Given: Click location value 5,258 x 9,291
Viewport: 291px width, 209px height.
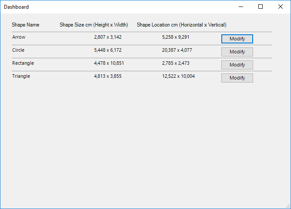Looking at the screenshot, I should (176, 37).
